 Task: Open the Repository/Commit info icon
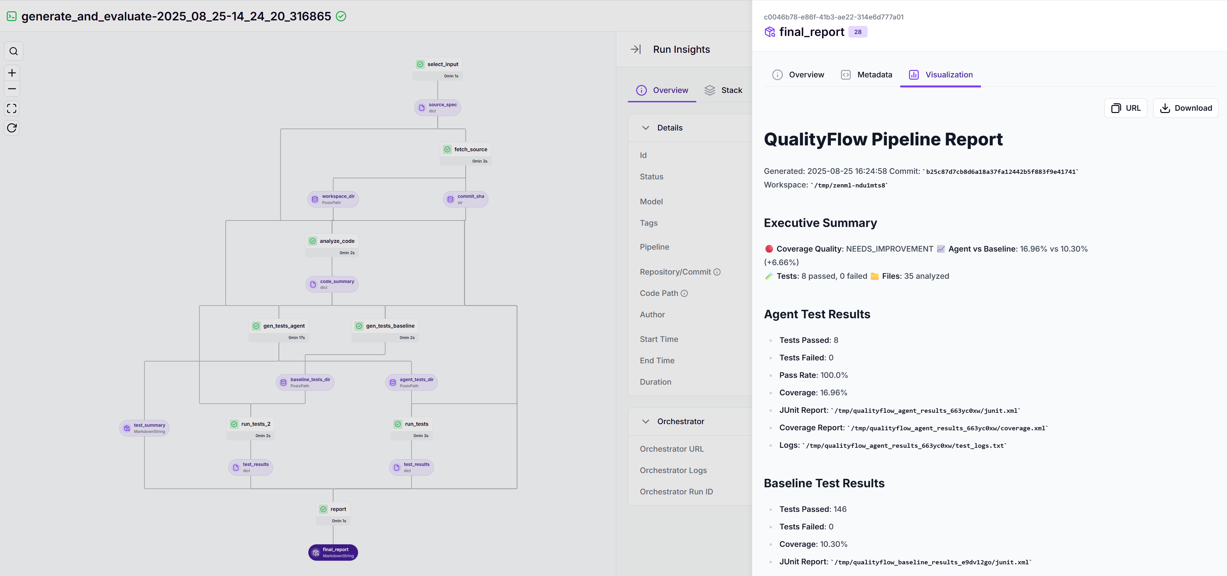pos(717,272)
